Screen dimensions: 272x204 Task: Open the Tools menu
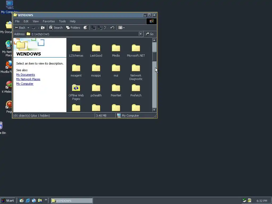click(62, 21)
